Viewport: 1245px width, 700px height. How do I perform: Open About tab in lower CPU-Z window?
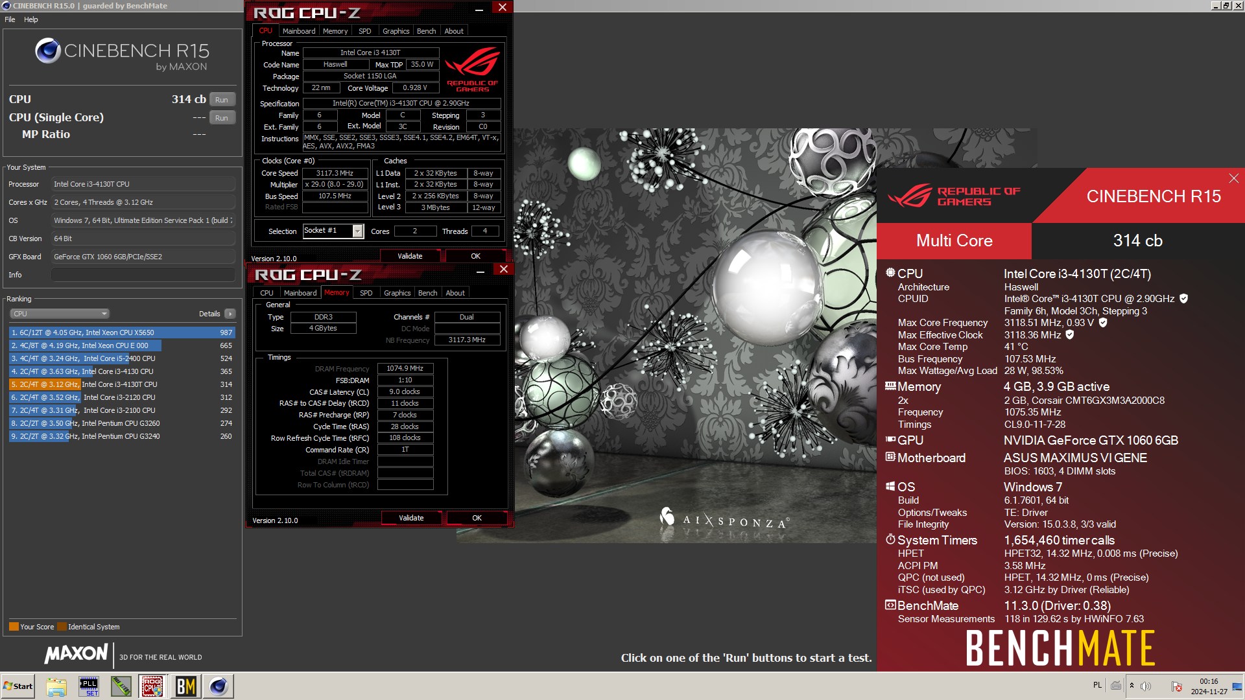pos(455,293)
